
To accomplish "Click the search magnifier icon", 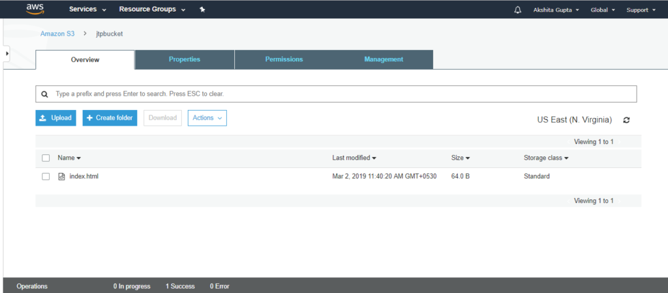I will point(44,94).
